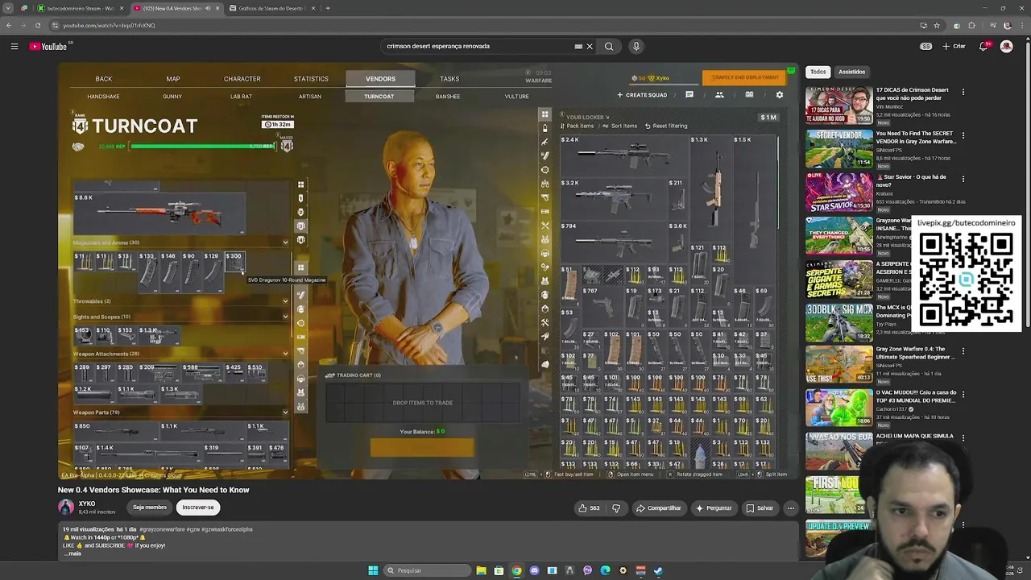Go back with the browser back arrow
This screenshot has height=580, width=1031.
point(9,25)
